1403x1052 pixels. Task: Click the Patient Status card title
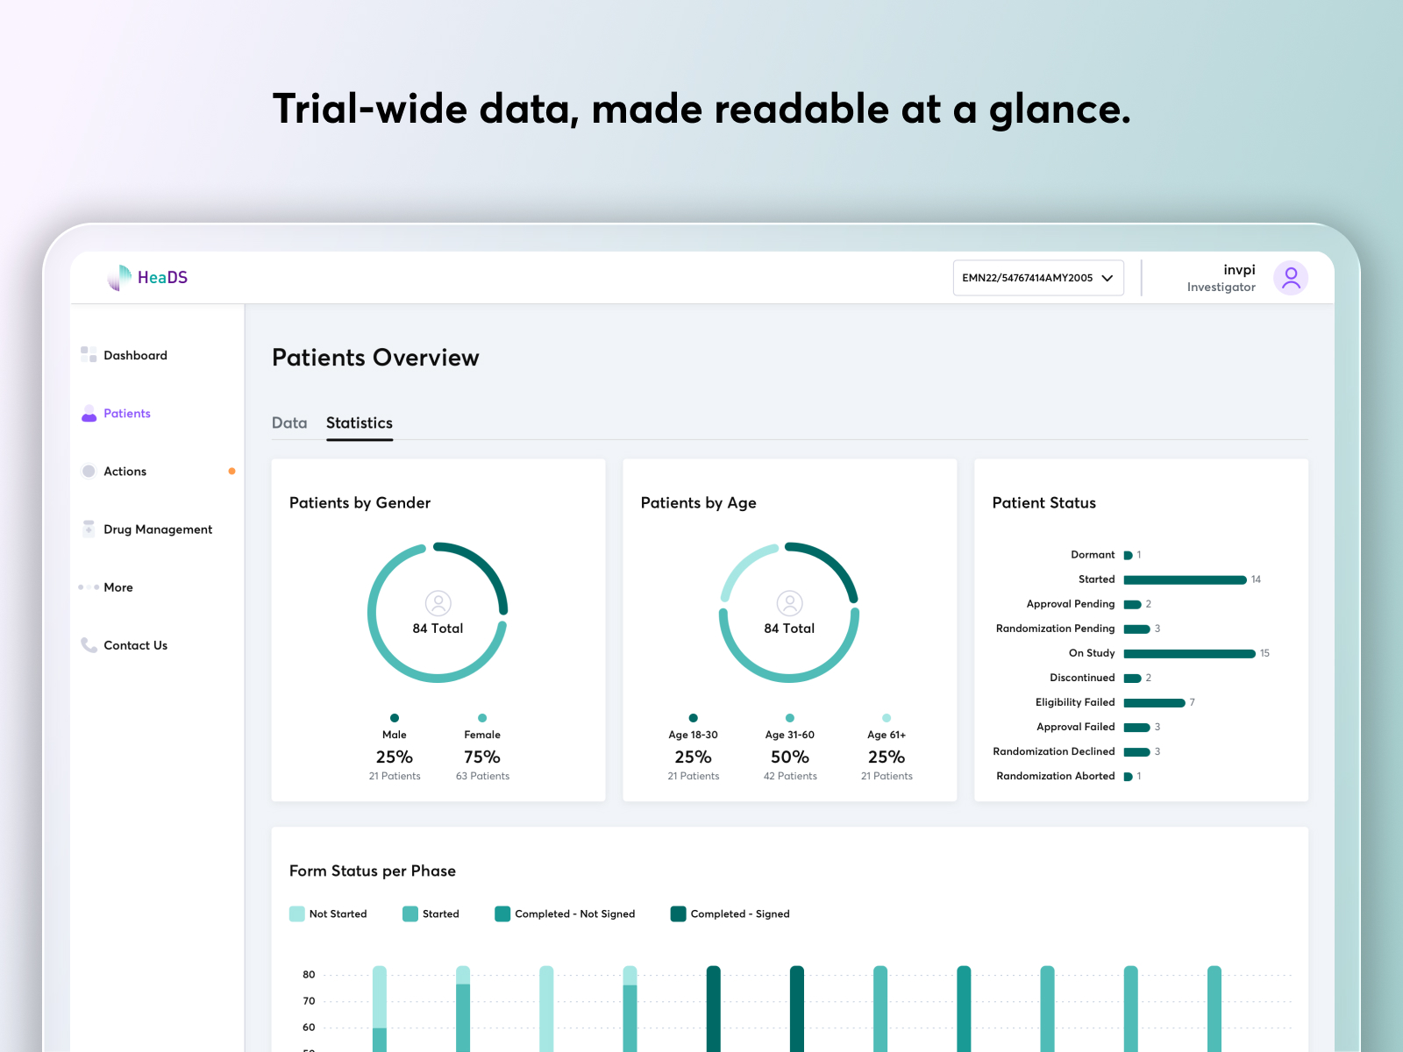[1043, 502]
